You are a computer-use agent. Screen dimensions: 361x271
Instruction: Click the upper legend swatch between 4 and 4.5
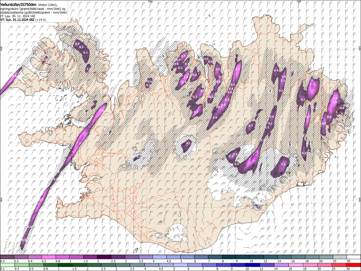tap(159, 257)
